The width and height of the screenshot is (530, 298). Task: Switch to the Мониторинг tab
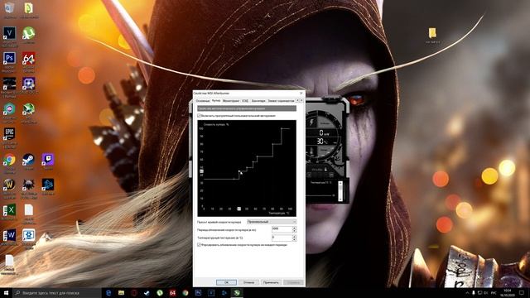231,101
